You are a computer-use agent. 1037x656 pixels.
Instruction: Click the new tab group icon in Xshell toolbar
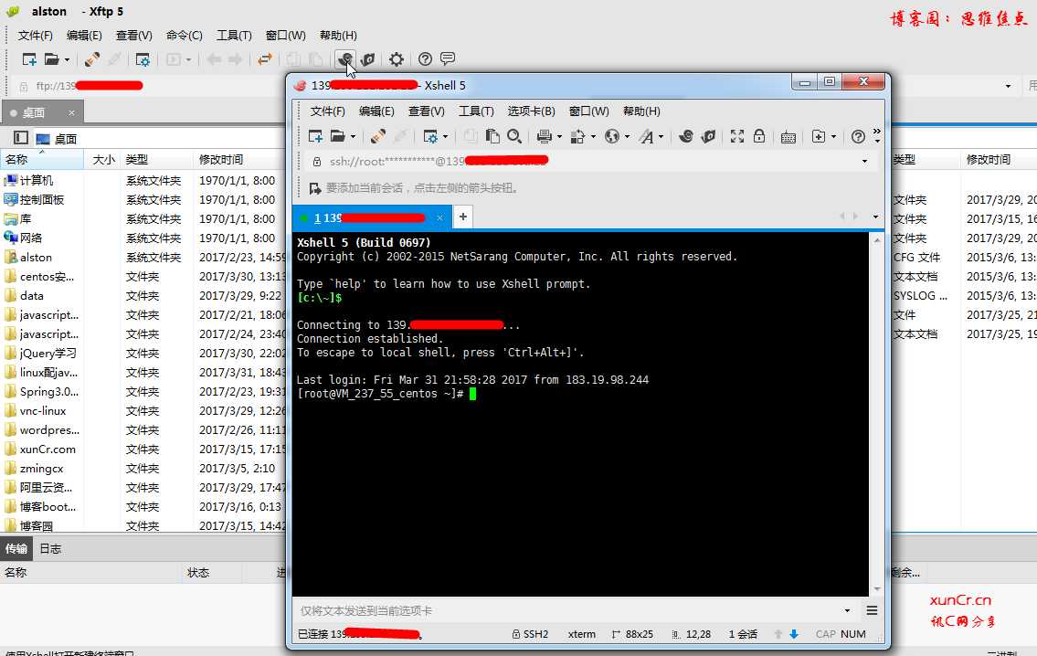(819, 136)
